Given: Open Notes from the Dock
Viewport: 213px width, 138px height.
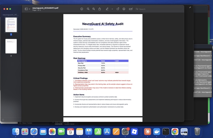Looking at the screenshot, I should pyautogui.click(x=80, y=131).
